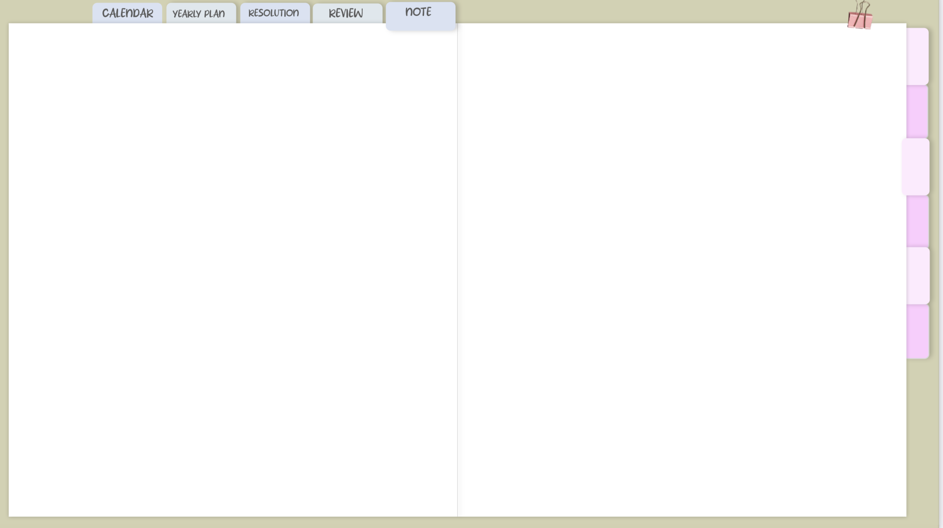Image resolution: width=943 pixels, height=528 pixels.
Task: Open the CALENDAR tab
Action: (x=127, y=13)
